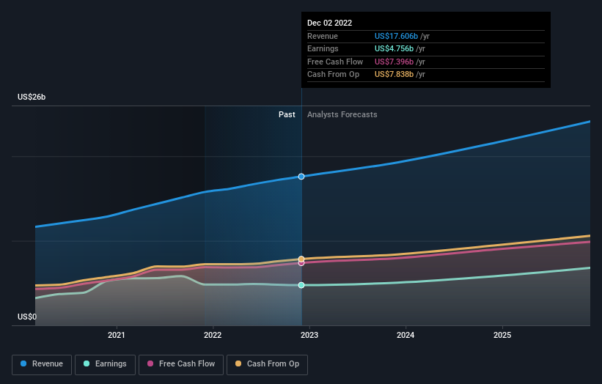This screenshot has width=602, height=384.
Task: Click the blue Revenue data point marker
Action: 301,177
